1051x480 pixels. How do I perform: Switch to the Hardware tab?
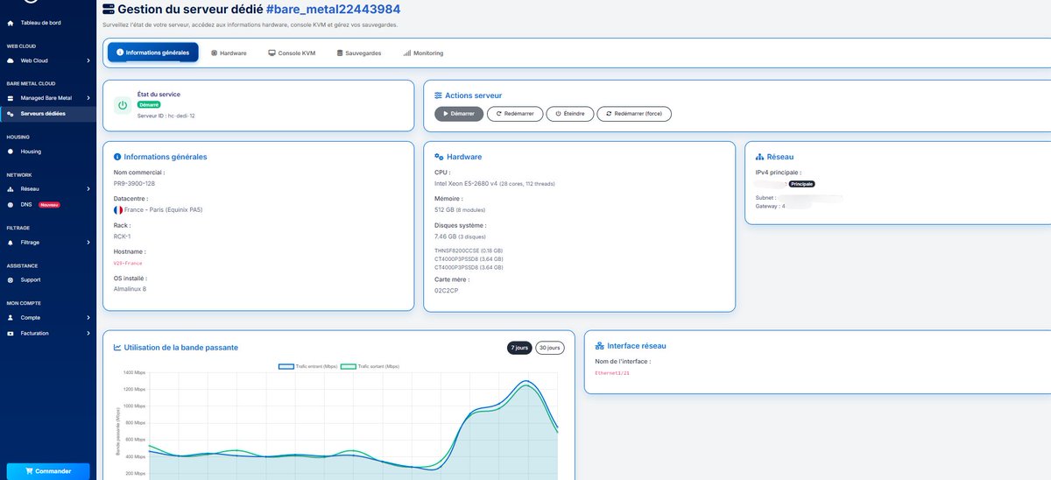(x=229, y=53)
